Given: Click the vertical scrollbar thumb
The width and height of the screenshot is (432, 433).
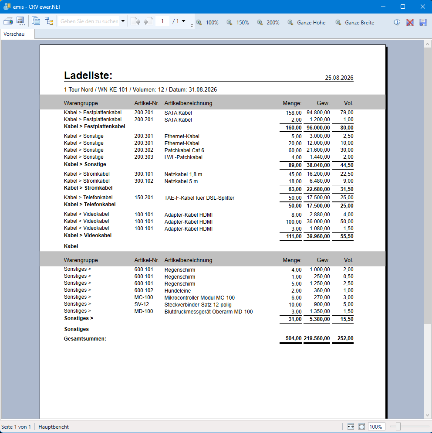Looking at the screenshot, I should tap(427, 186).
